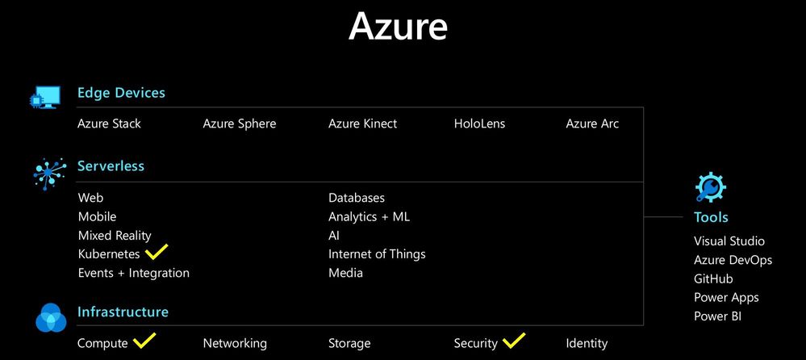
Task: Open the Azure Stack link
Action: [x=109, y=123]
